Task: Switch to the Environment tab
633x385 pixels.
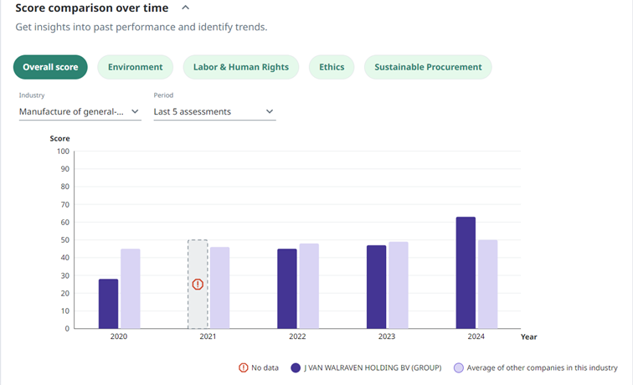Action: (x=135, y=67)
